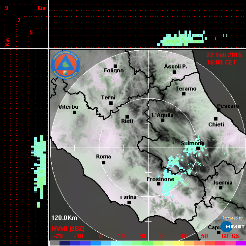Screen dimensions: 246x246
Task: Click the '-20' dBZ scale value
Action: 58,236
